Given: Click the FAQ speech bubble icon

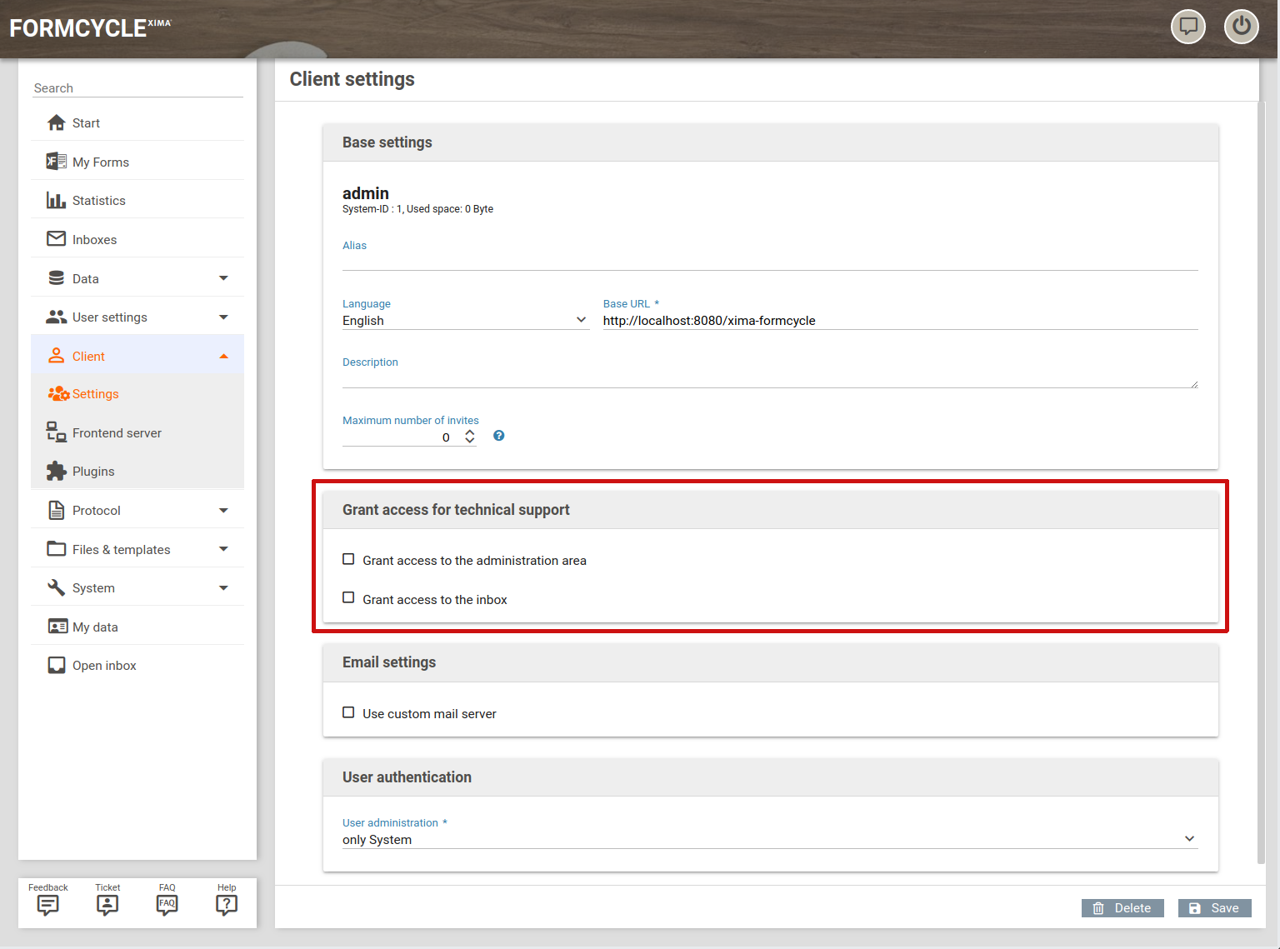Looking at the screenshot, I should tap(167, 905).
